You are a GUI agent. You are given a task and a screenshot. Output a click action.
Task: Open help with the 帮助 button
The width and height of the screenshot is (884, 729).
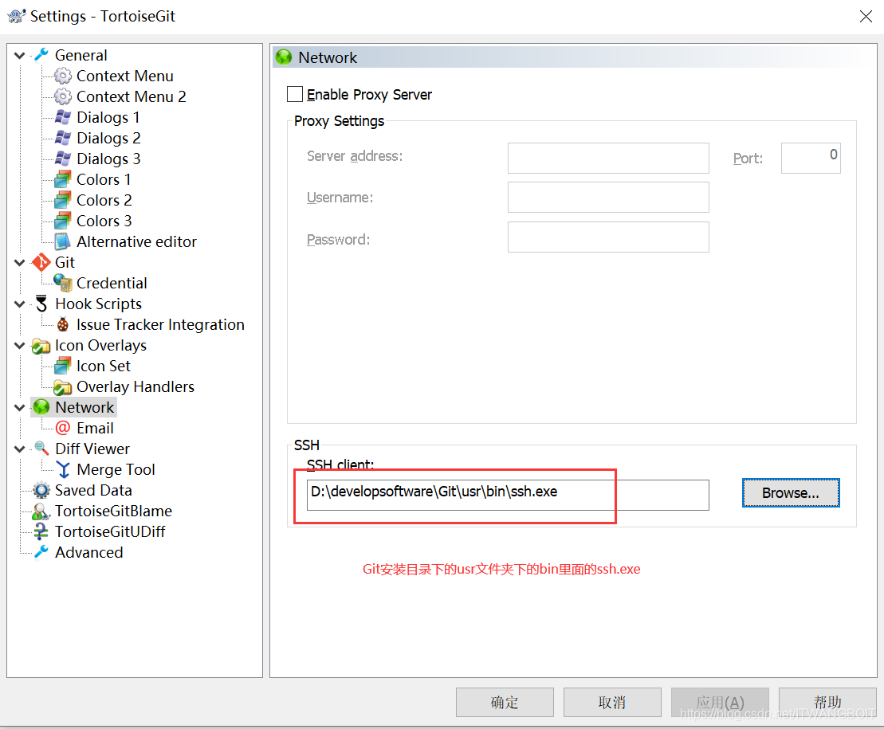pyautogui.click(x=827, y=702)
